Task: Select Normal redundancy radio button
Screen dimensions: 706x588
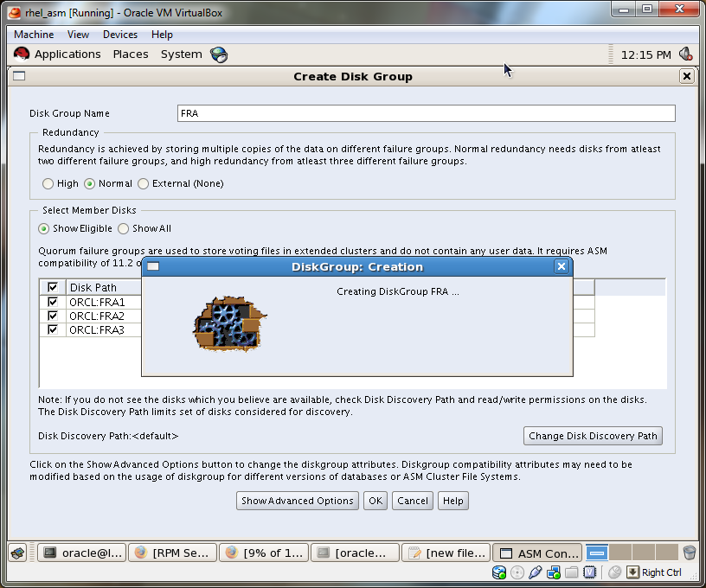Action: [x=90, y=183]
